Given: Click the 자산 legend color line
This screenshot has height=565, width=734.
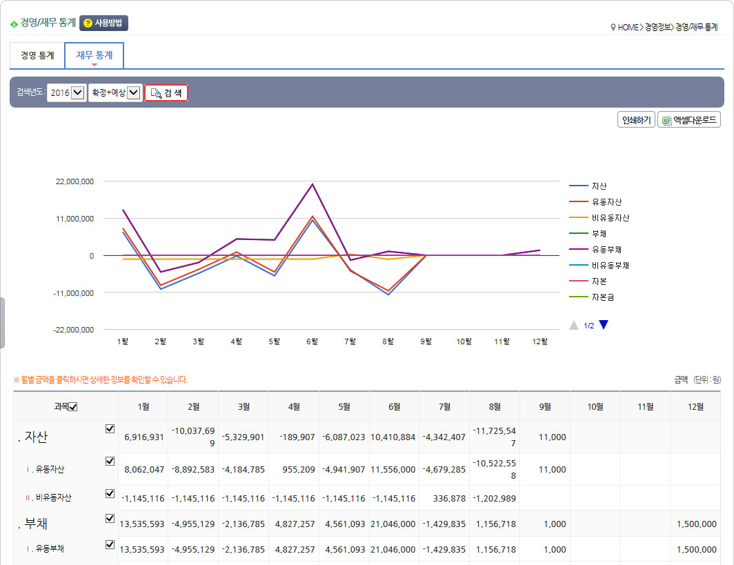Looking at the screenshot, I should coord(579,186).
